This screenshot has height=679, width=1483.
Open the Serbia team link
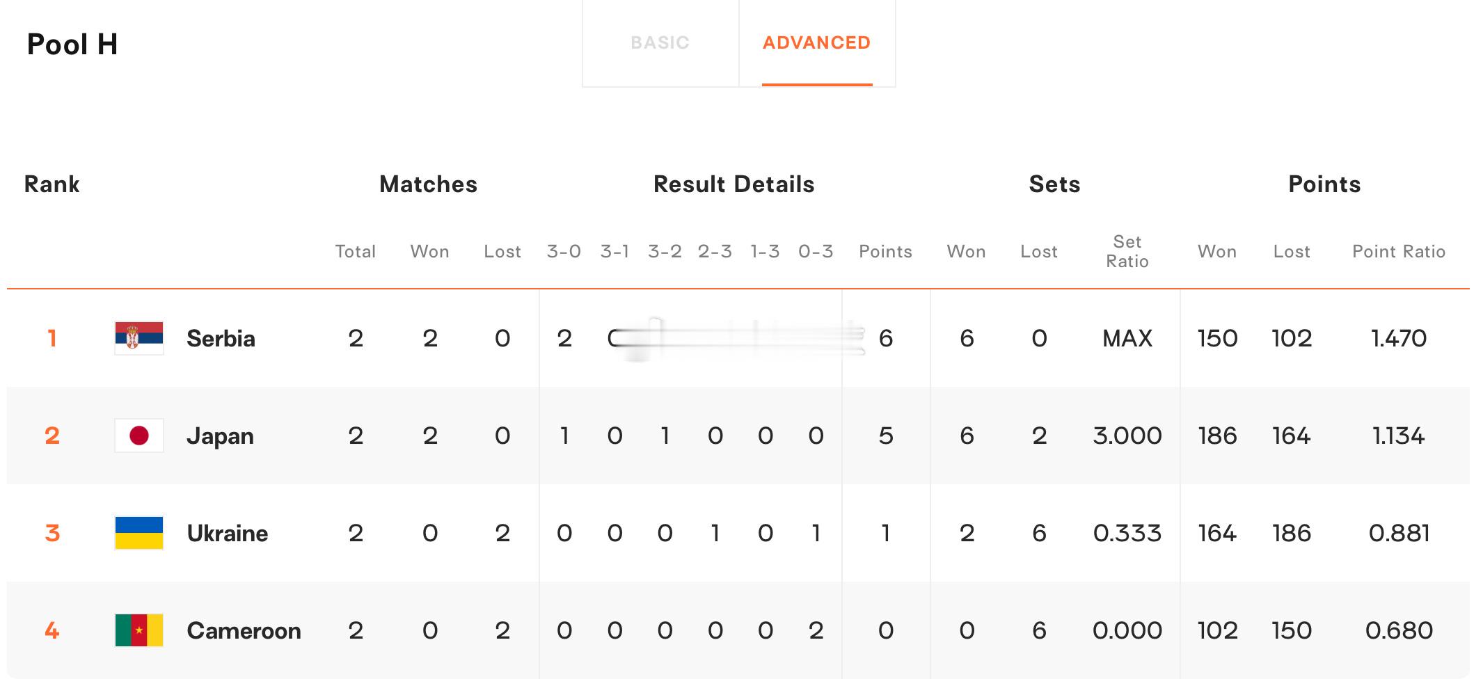tap(221, 339)
